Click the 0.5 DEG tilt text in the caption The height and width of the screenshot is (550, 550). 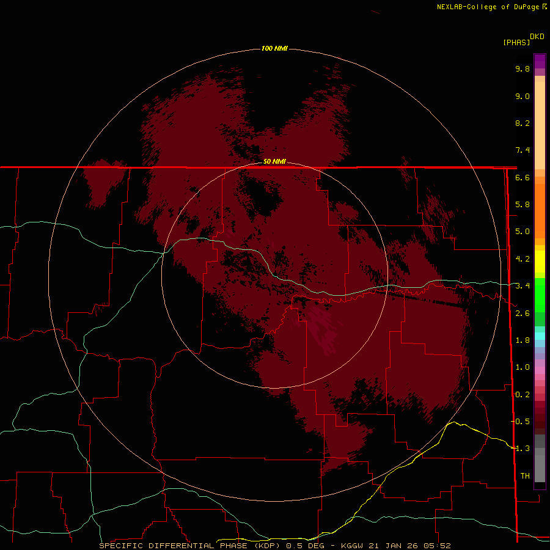pos(305,546)
